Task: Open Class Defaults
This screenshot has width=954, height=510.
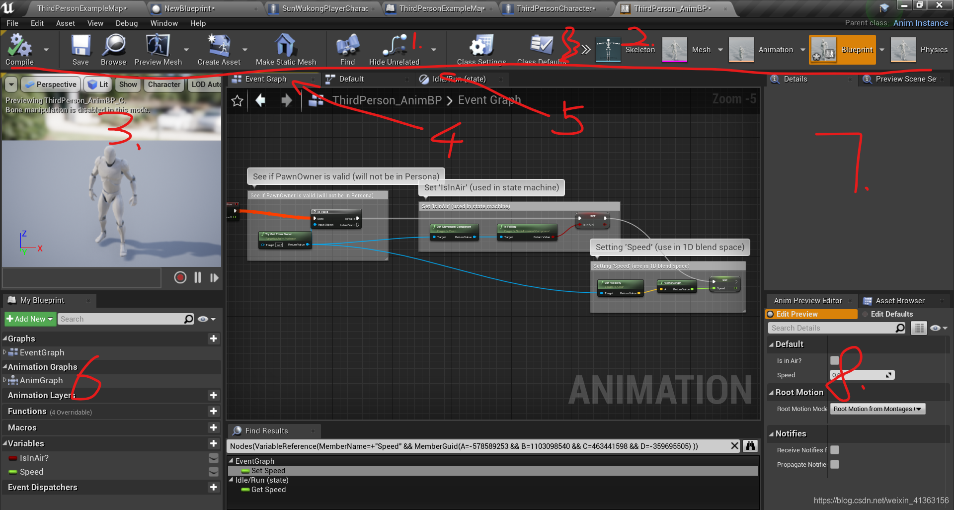Action: pyautogui.click(x=542, y=50)
